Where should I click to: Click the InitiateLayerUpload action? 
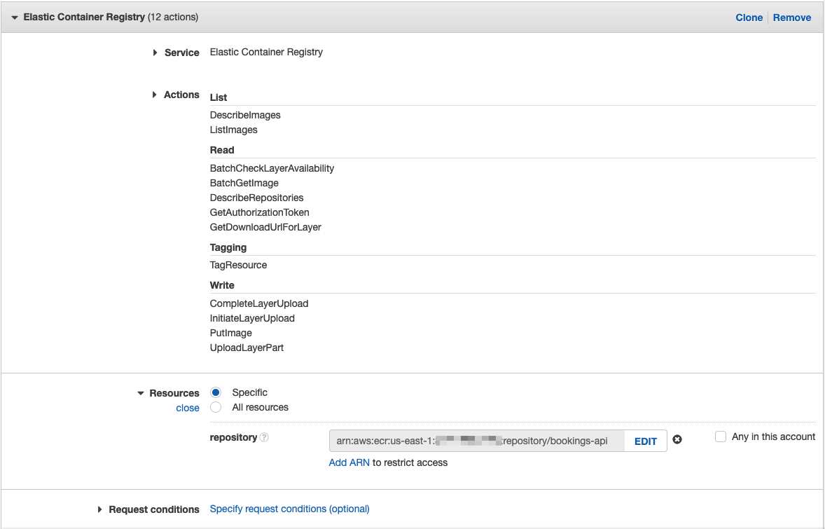pyautogui.click(x=252, y=319)
